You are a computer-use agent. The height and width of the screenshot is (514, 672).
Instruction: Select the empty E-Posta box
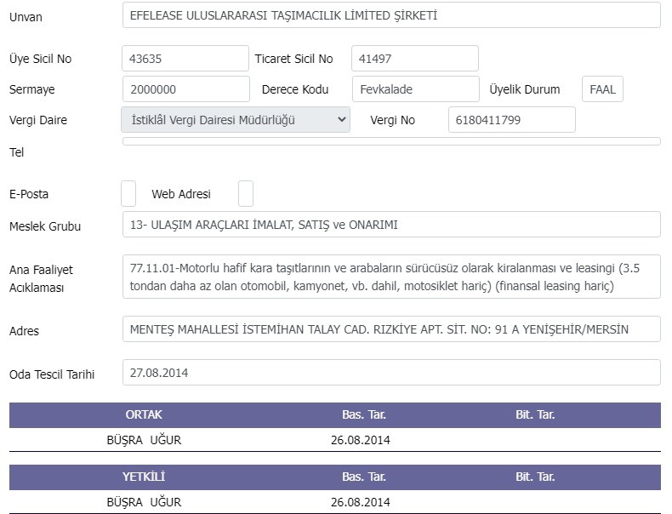click(128, 193)
